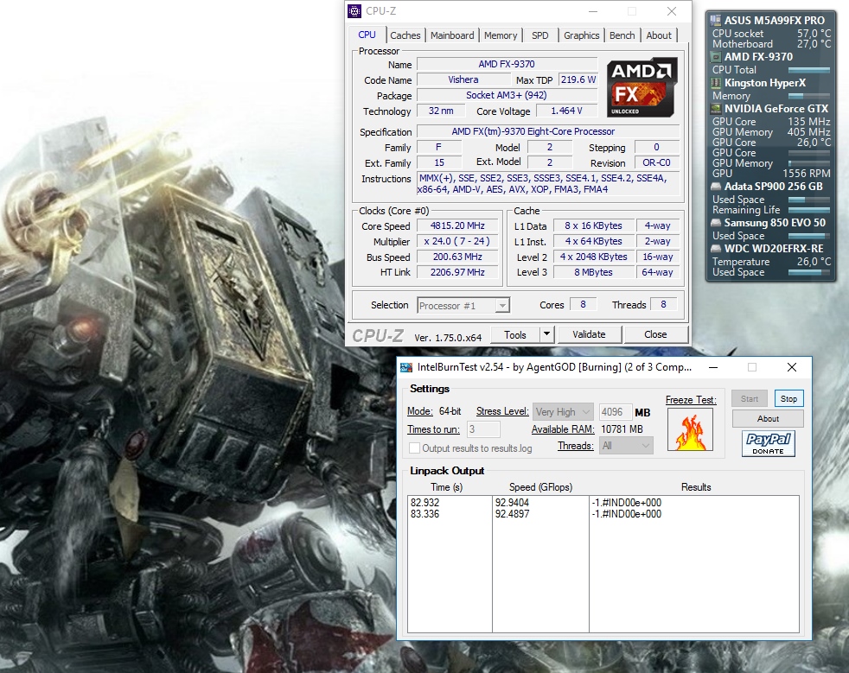Click the Kingston HyperX memory icon

coord(716,83)
